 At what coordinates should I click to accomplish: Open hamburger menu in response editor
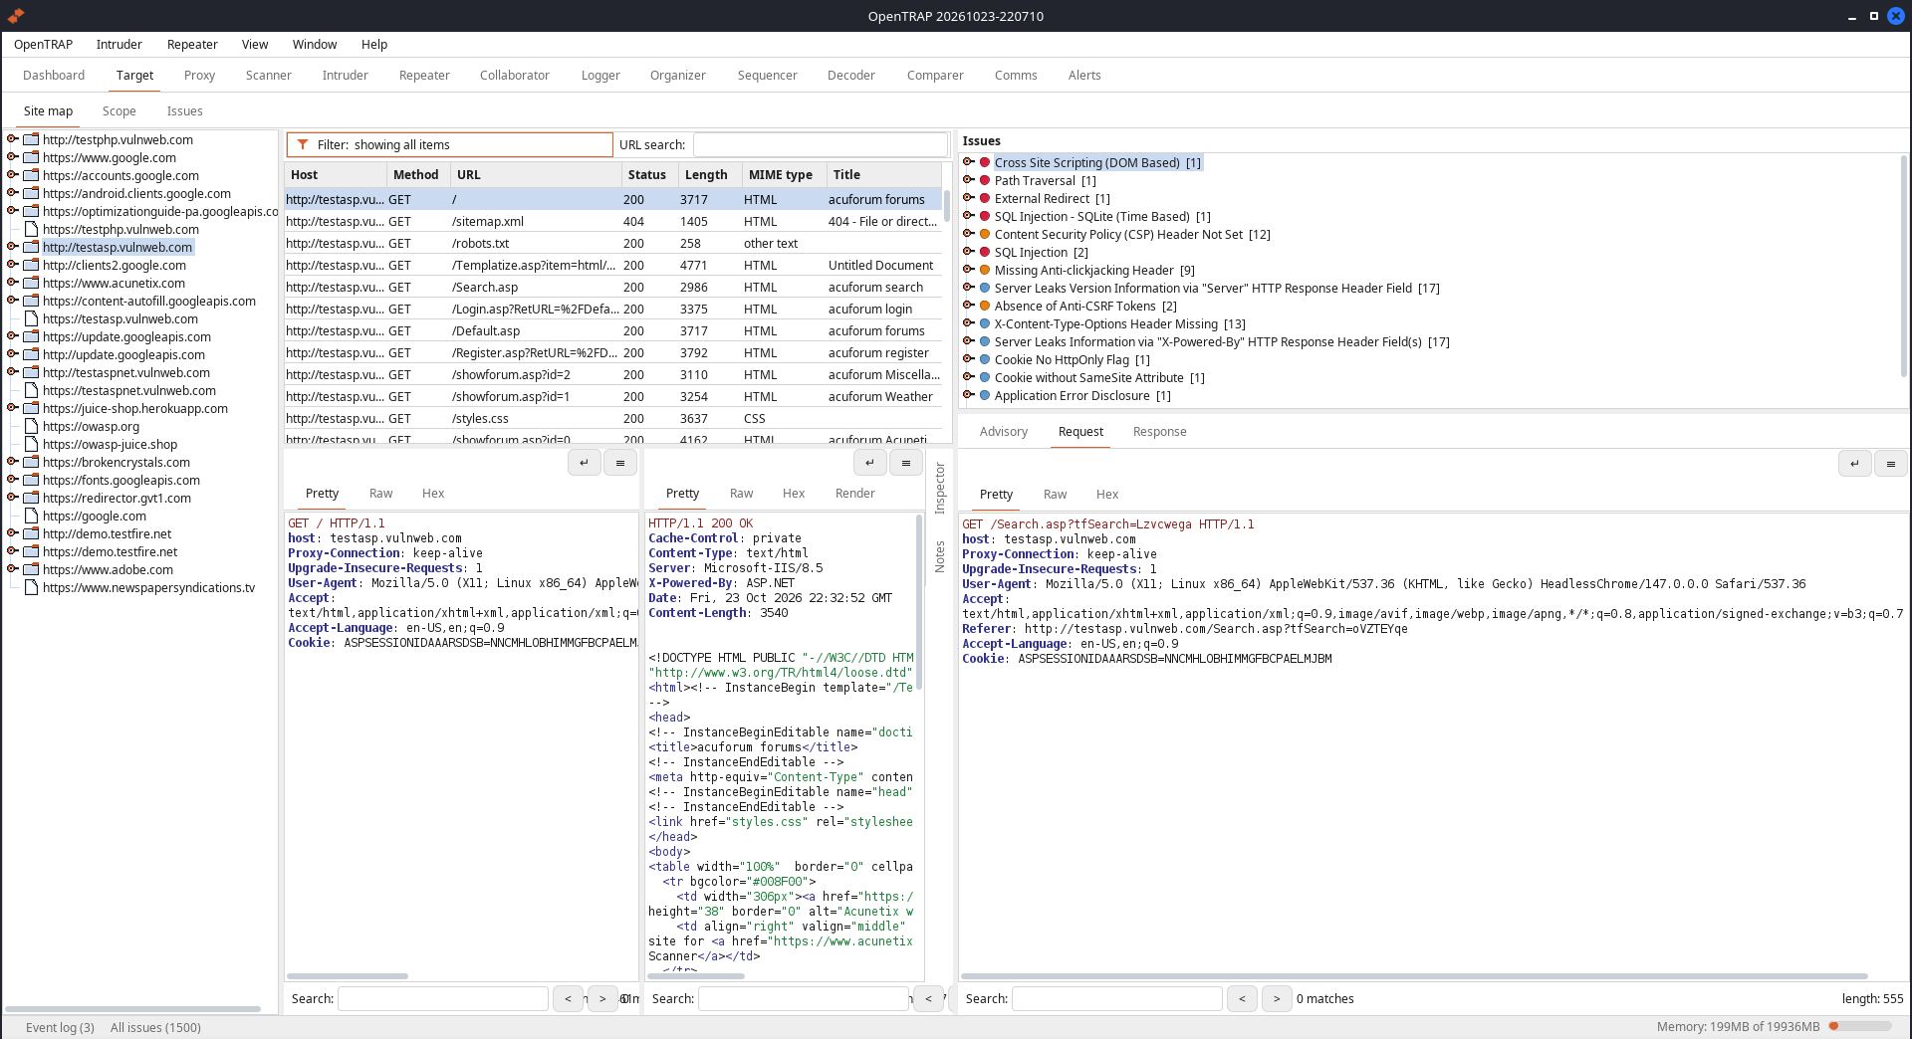906,463
